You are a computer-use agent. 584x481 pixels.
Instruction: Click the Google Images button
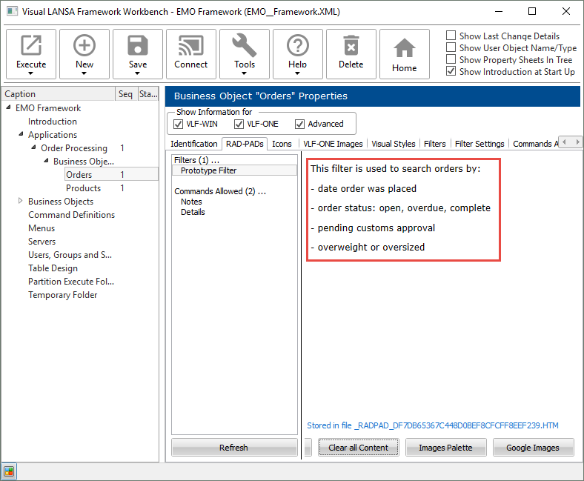coord(533,448)
